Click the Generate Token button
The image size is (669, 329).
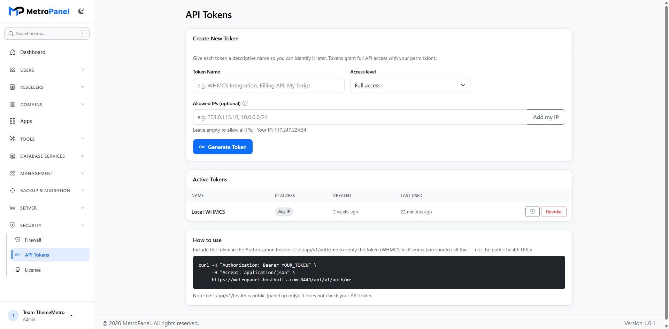point(223,147)
